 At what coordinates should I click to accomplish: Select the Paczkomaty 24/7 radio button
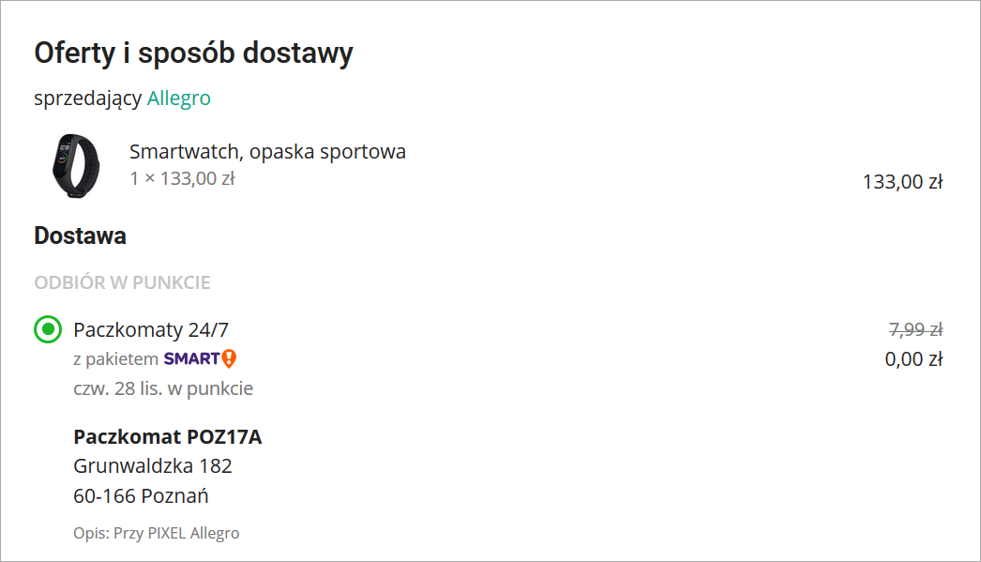[x=47, y=329]
